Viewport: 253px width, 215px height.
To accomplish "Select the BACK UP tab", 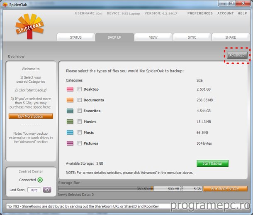I will [114, 37].
